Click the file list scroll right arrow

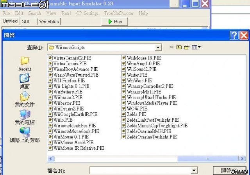242,159
